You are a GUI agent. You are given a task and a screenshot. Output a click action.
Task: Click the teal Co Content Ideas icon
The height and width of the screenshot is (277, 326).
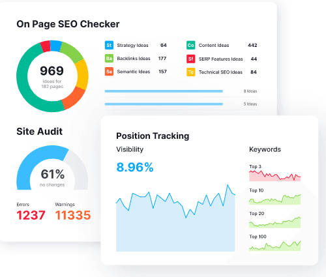[190, 45]
